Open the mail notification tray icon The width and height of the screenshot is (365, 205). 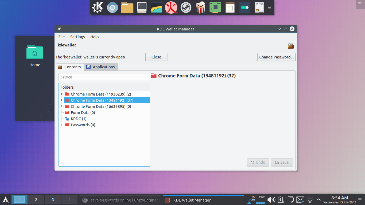point(300,200)
